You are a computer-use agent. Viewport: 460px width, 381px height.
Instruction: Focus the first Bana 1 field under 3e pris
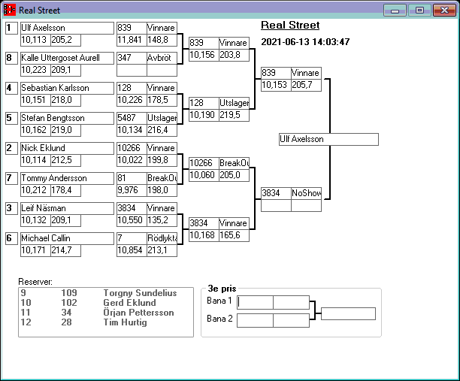256,302
